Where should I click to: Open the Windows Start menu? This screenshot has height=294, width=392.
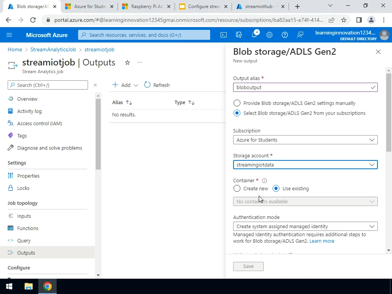pyautogui.click(x=9, y=286)
